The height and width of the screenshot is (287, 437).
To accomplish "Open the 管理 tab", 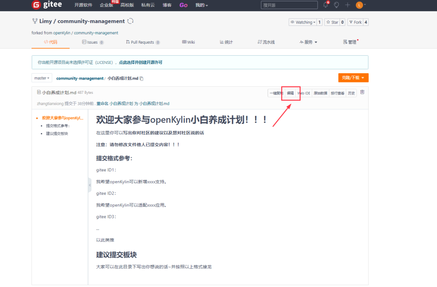I will (350, 42).
